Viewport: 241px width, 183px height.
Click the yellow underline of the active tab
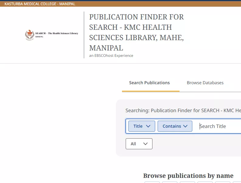click(151, 91)
